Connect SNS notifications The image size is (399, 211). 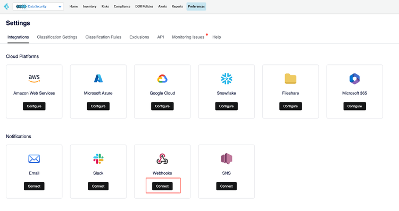[x=227, y=187]
